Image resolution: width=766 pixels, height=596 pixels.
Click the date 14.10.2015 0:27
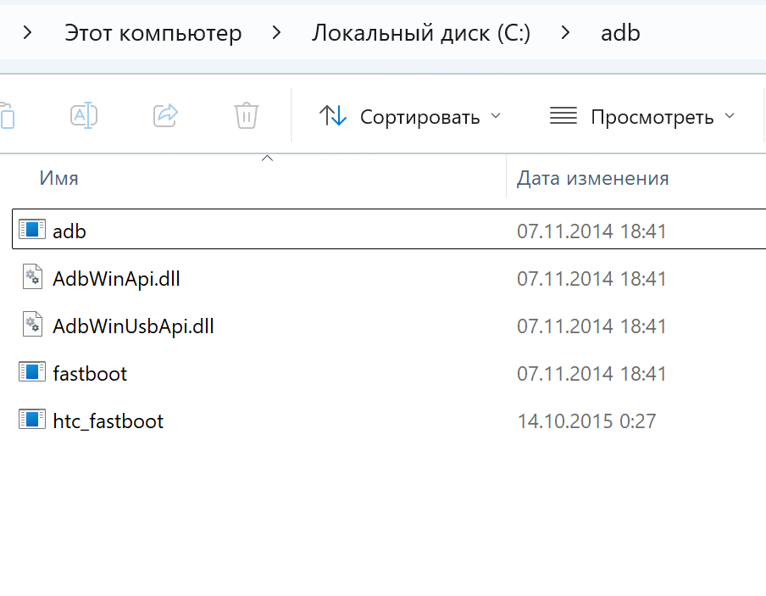[586, 421]
